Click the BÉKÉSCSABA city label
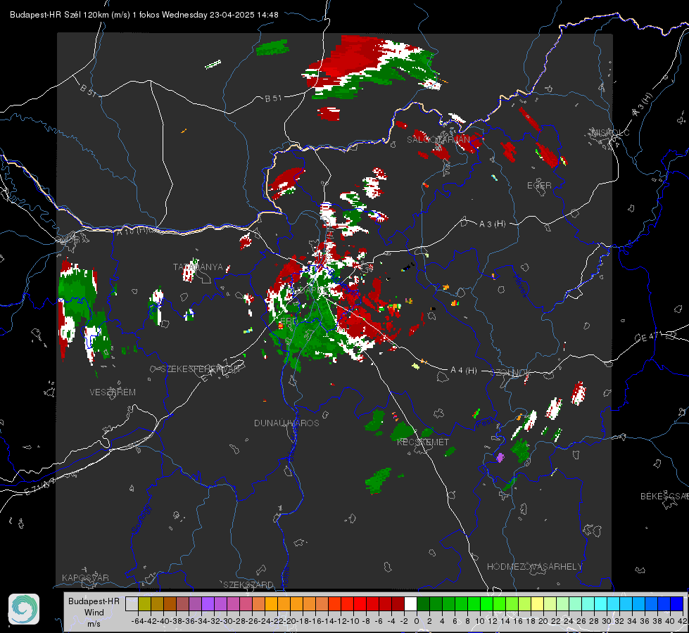 tap(664, 496)
